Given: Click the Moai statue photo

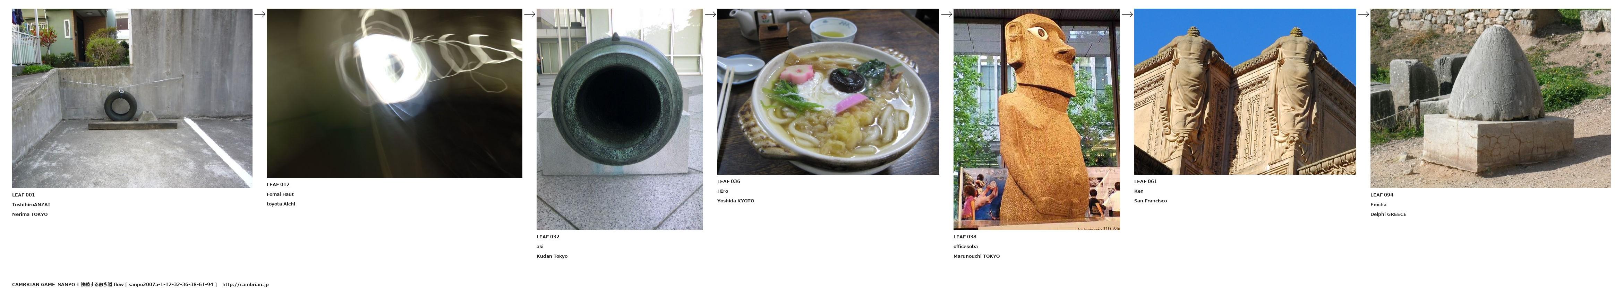Looking at the screenshot, I should 1036,119.
